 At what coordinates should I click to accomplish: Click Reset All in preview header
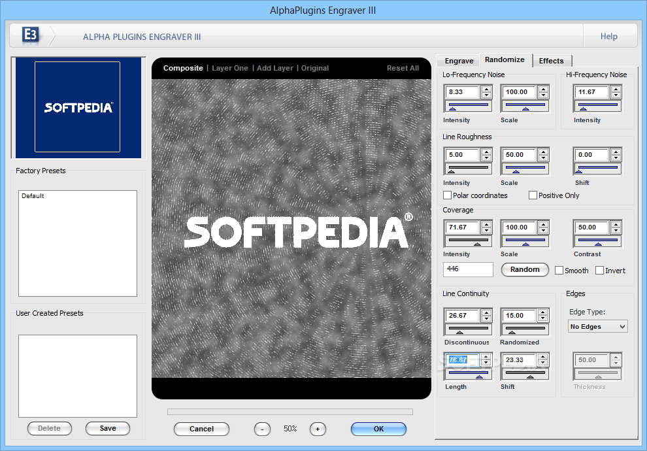click(x=403, y=68)
